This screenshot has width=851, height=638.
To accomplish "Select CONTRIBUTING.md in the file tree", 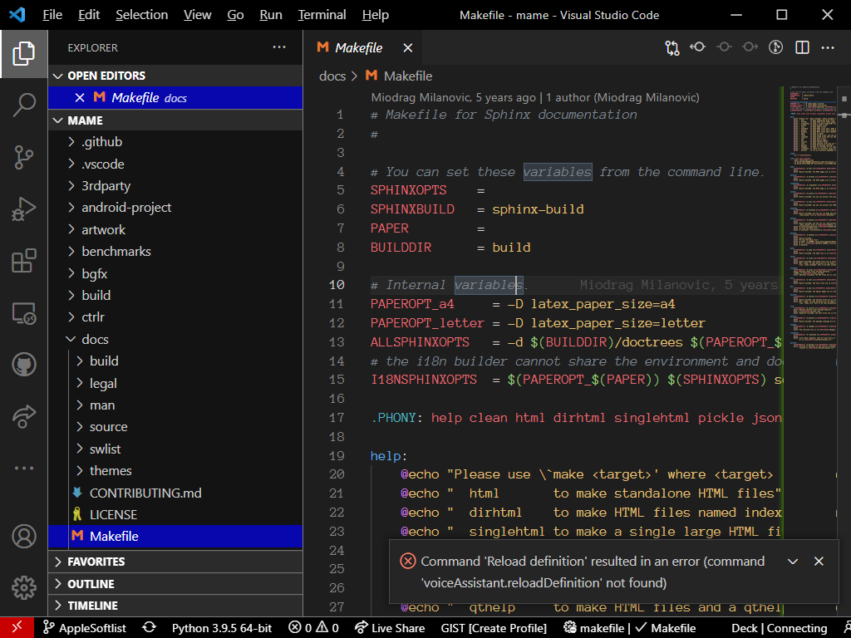I will (145, 493).
